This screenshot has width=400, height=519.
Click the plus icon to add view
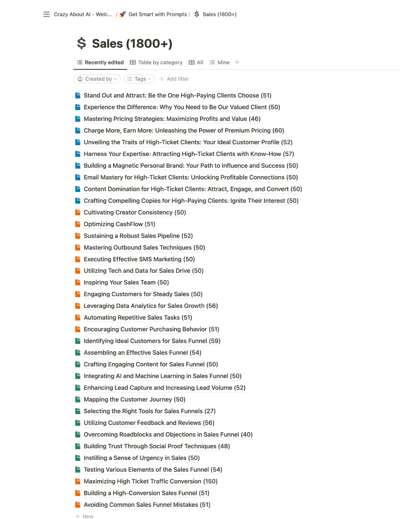[237, 62]
